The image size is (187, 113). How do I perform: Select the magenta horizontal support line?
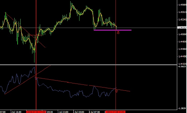pos(112,30)
